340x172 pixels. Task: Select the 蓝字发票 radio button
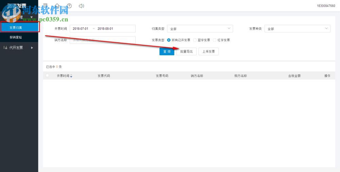195,40
